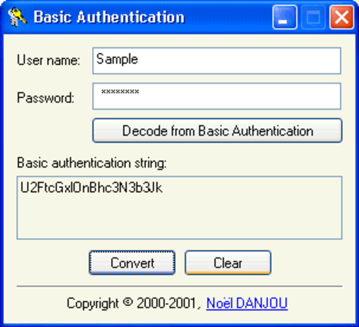Click Decode from Basic Authentication button
This screenshot has height=327, width=359.
coord(217,130)
